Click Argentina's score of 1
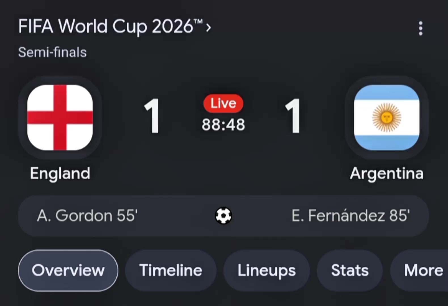The width and height of the screenshot is (448, 306). [x=293, y=116]
